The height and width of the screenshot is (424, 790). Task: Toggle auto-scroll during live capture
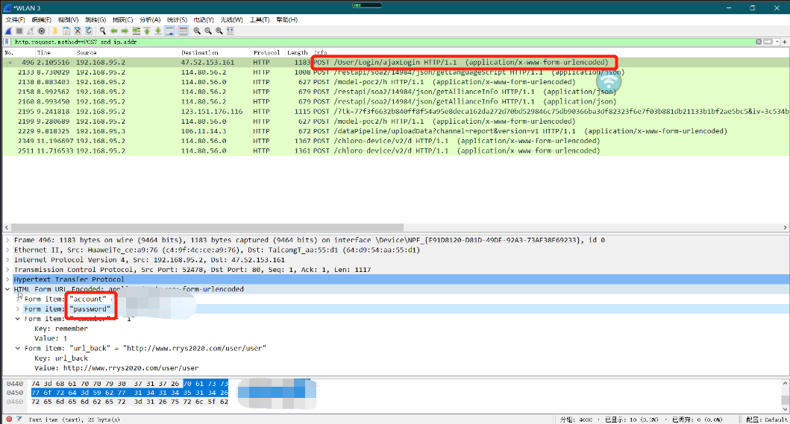(169, 31)
